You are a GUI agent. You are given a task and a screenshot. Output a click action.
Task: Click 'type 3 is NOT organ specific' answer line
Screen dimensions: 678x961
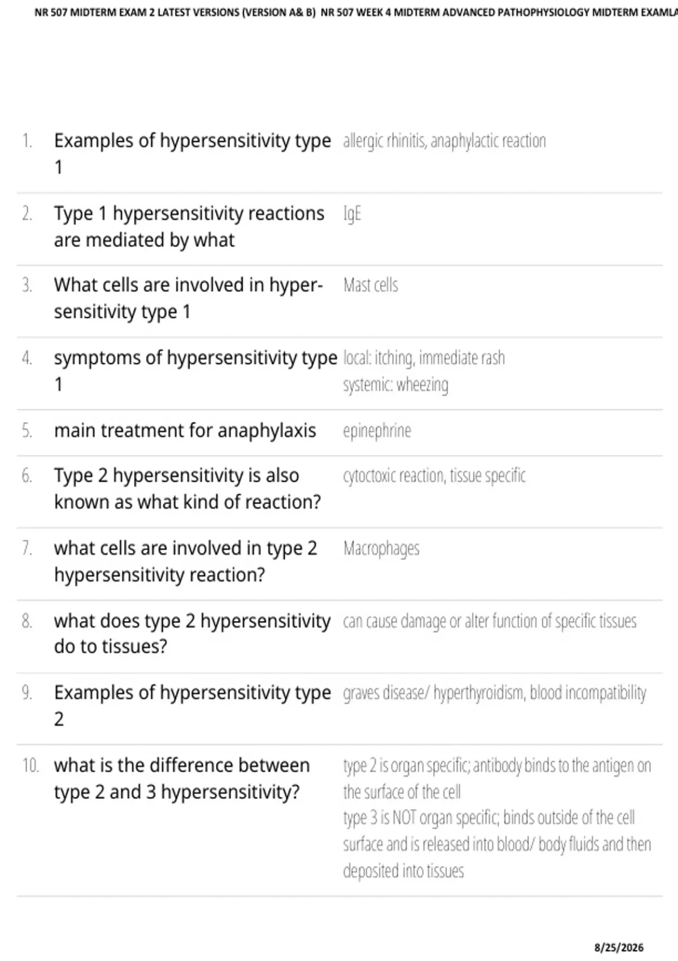pyautogui.click(x=489, y=818)
